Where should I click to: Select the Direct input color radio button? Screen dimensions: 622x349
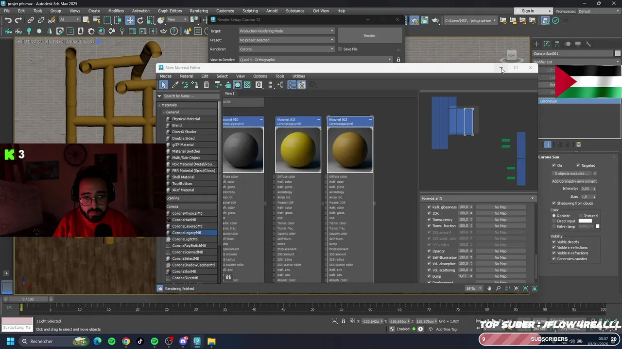[x=554, y=221]
